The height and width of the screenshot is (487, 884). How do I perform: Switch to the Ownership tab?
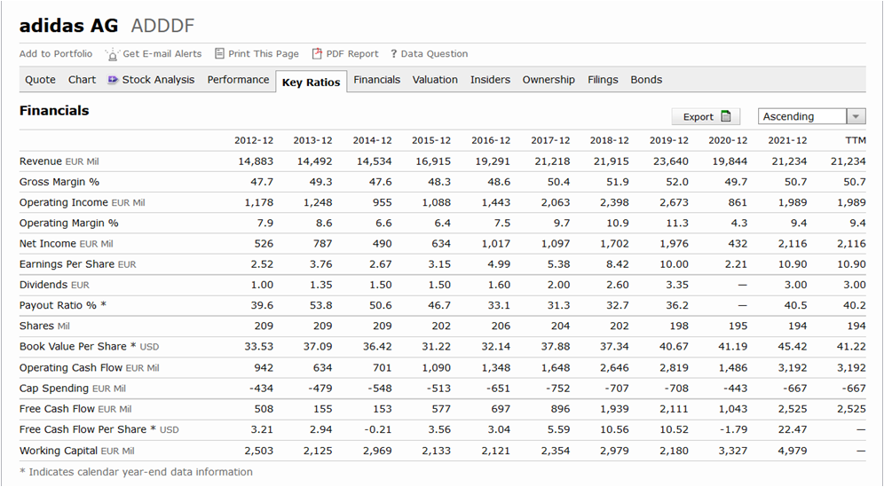549,80
